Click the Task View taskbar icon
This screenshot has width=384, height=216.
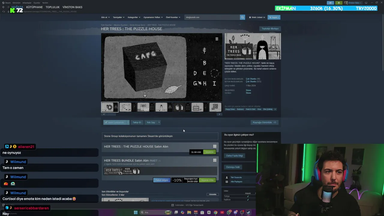176,212
